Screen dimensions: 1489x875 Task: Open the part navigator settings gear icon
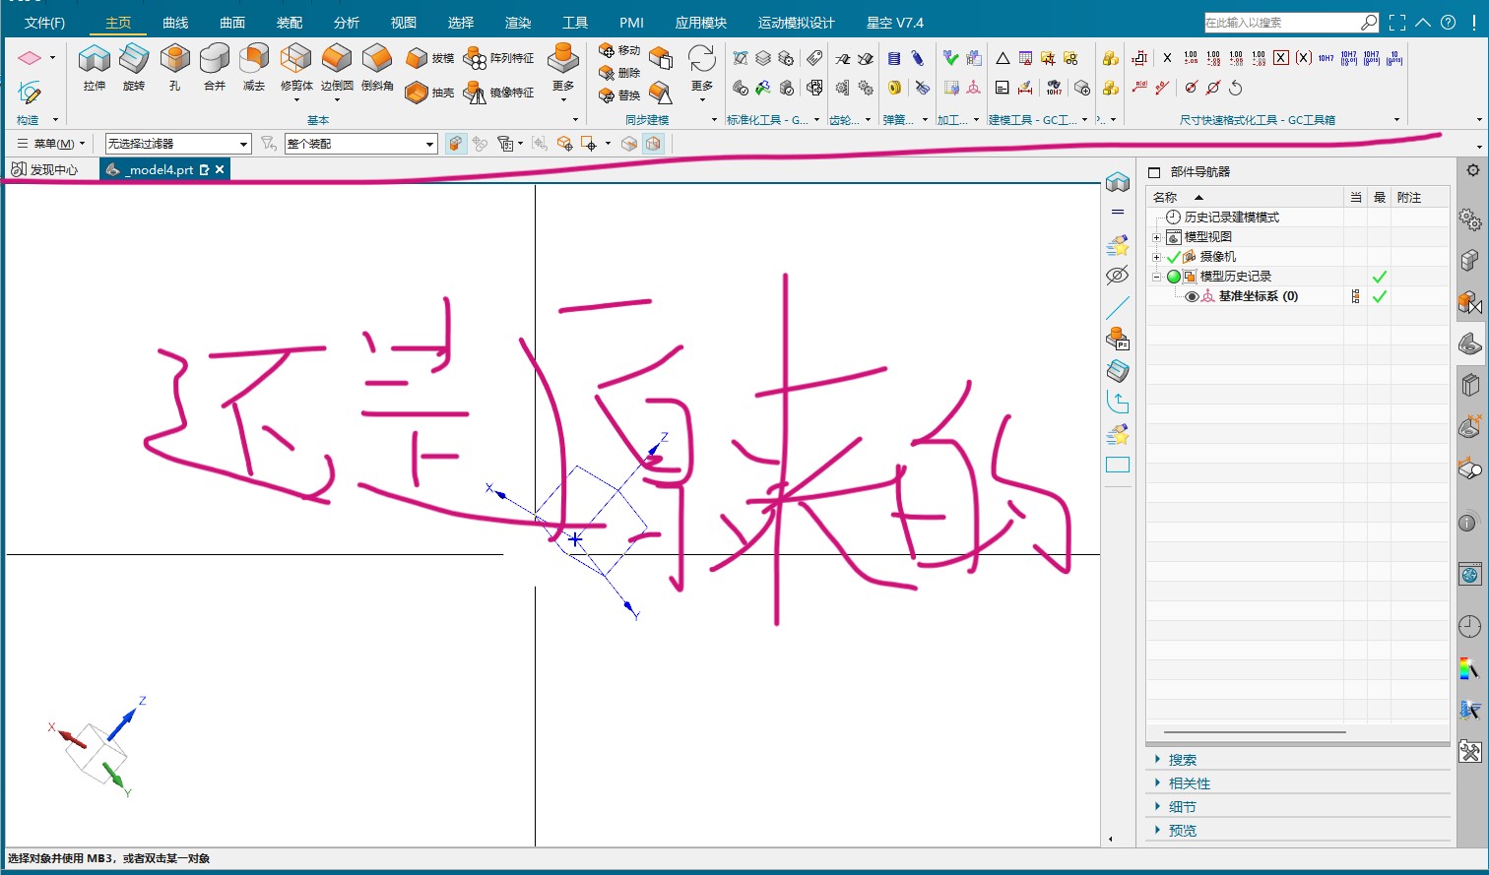point(1472,170)
